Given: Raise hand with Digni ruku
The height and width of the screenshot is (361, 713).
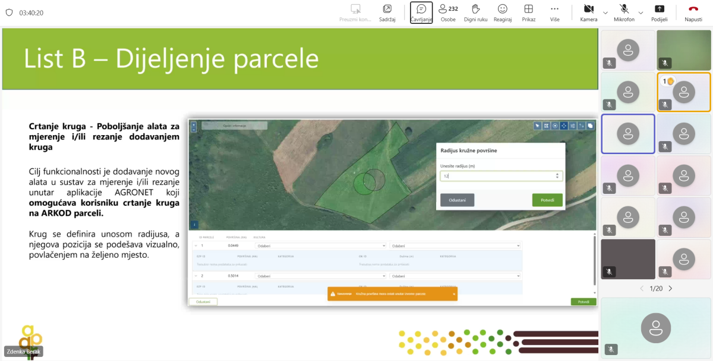Looking at the screenshot, I should (475, 12).
